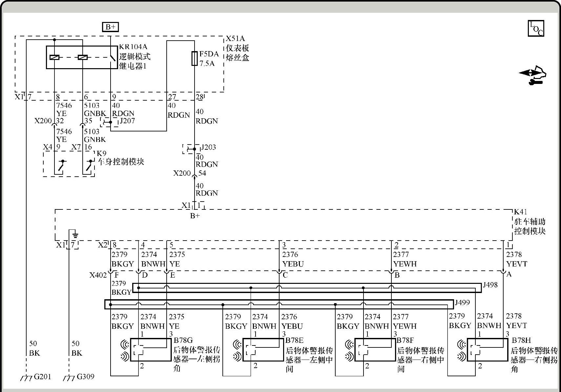Click the B+ power box at top

pos(110,27)
